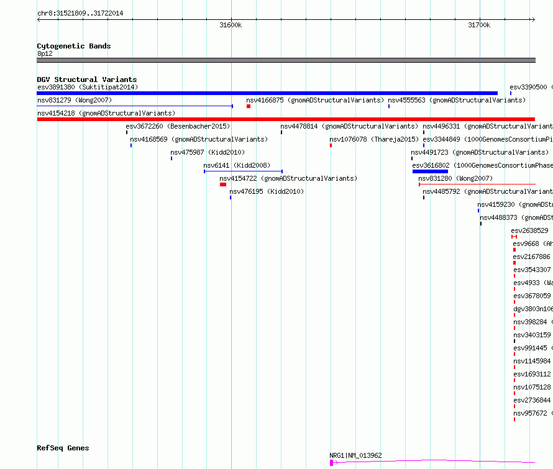
Task: Open nsv3403159 variant label
Action: (532, 335)
